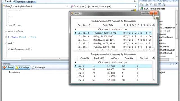The image size is (180, 101).
Task: Click Show All Files icon in Solution Explorer
Action: [x=147, y=5]
